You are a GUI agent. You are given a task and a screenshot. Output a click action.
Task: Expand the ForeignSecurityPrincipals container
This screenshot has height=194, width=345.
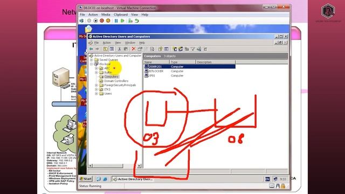point(96,85)
